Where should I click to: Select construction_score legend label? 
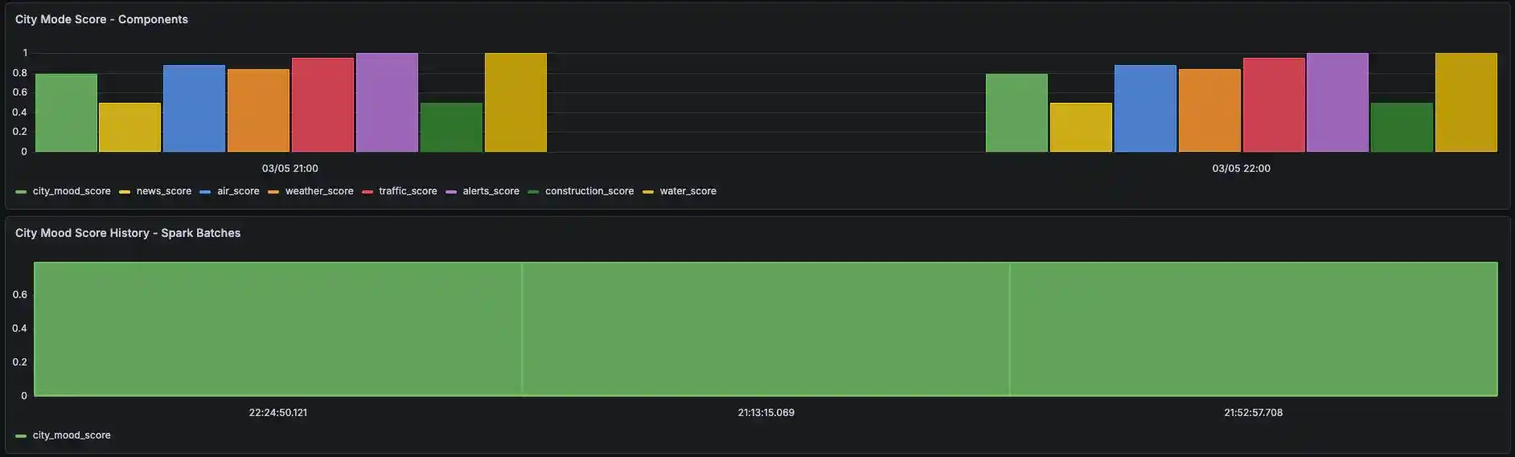pyautogui.click(x=589, y=191)
